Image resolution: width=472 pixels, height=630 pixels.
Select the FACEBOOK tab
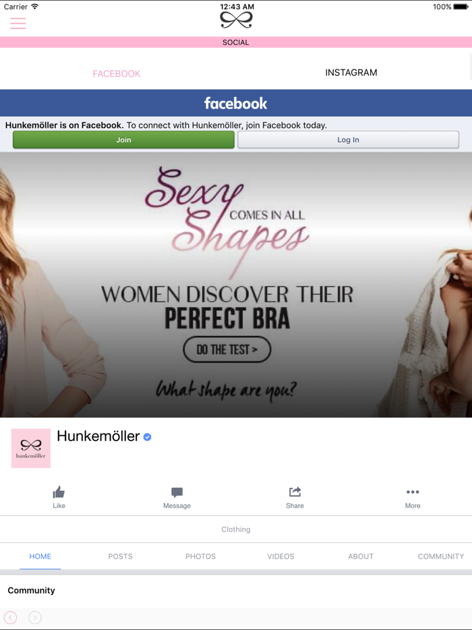click(x=116, y=72)
